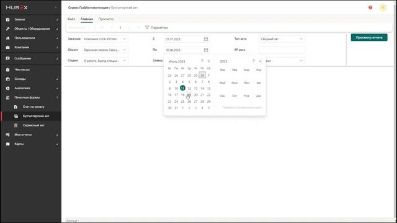397x223 pixels.
Task: Click the Просмотр отчета button
Action: click(x=369, y=37)
